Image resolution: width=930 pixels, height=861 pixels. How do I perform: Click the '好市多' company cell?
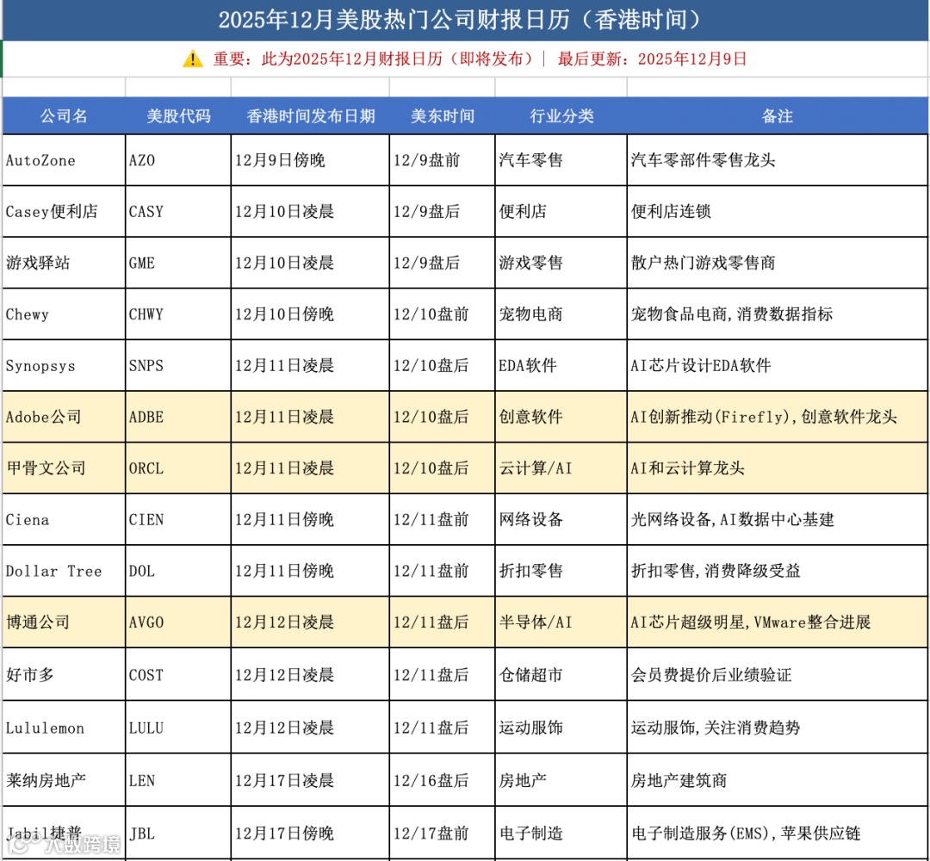64,674
